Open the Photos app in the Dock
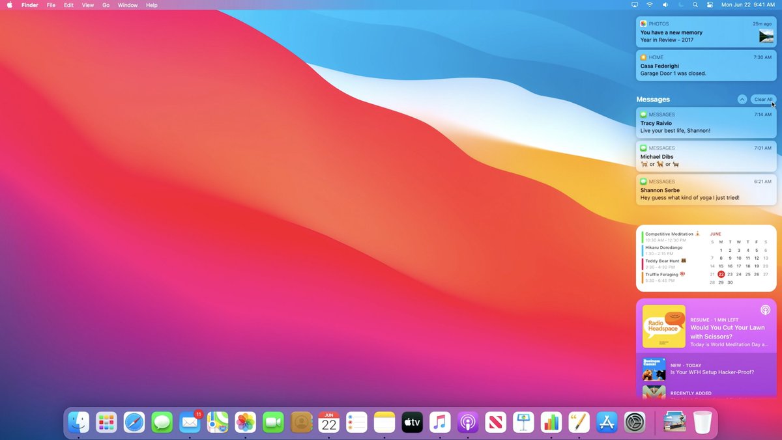This screenshot has height=440, width=782. [x=245, y=422]
